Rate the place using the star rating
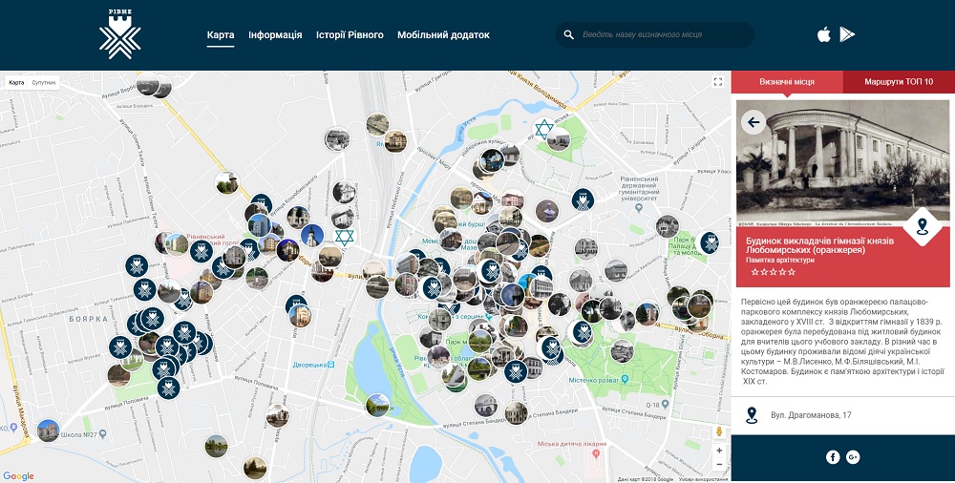955x483 pixels. click(x=773, y=272)
